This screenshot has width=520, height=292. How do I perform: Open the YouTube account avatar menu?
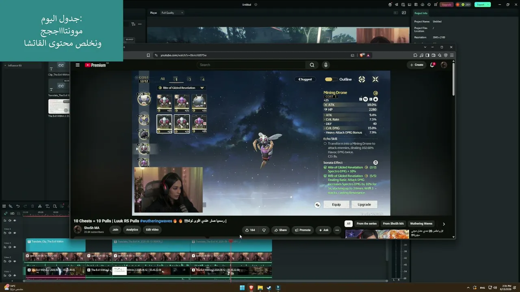click(444, 65)
